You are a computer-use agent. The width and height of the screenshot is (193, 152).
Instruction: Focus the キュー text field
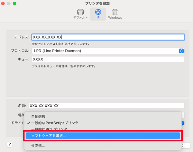[x=108, y=59]
